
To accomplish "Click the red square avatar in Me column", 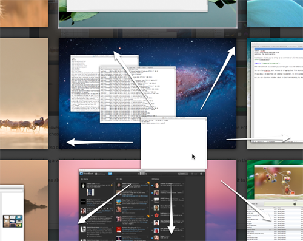I will pyautogui.click(x=119, y=229).
